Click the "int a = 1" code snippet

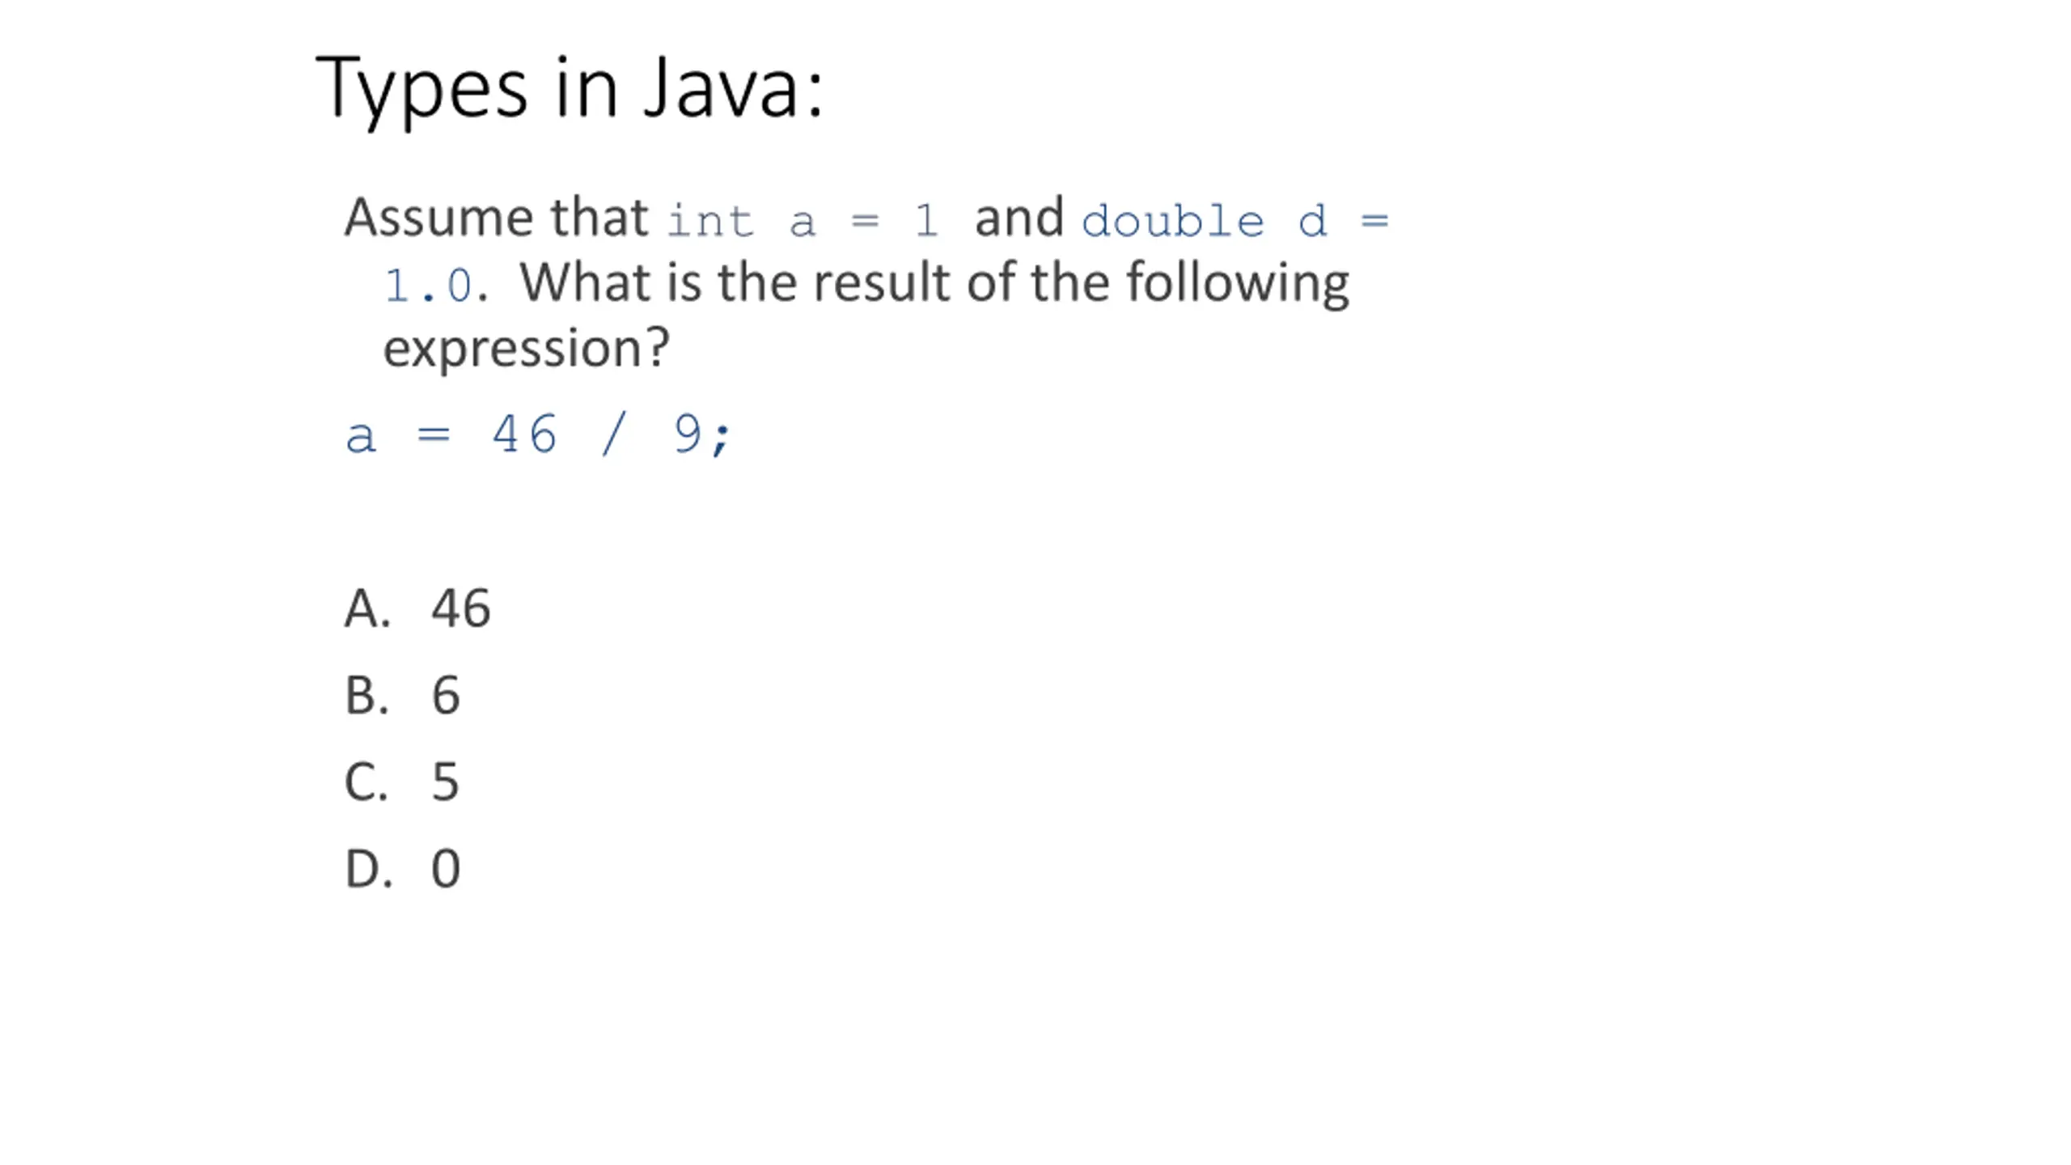click(803, 220)
